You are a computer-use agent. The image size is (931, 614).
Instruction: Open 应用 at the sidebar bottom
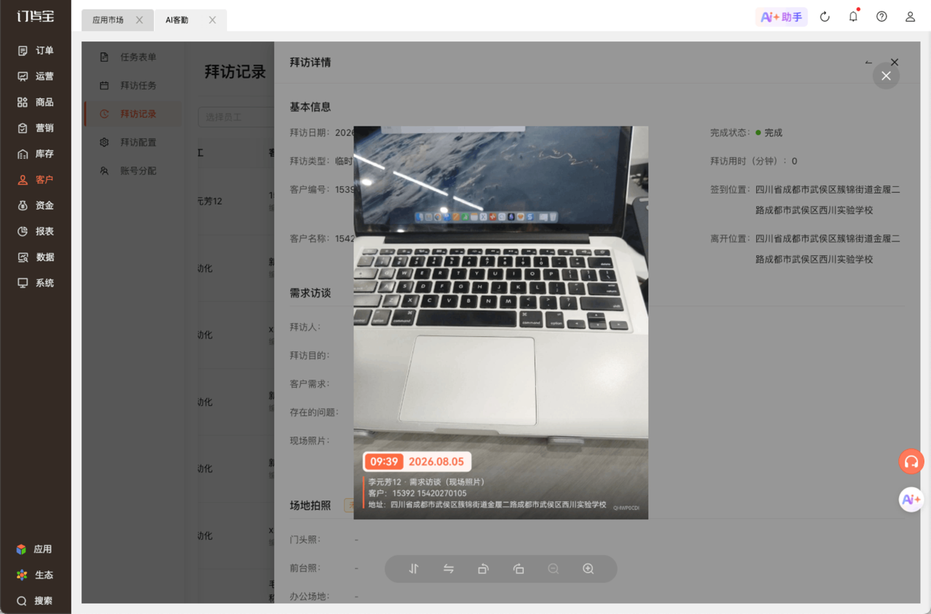tap(34, 549)
